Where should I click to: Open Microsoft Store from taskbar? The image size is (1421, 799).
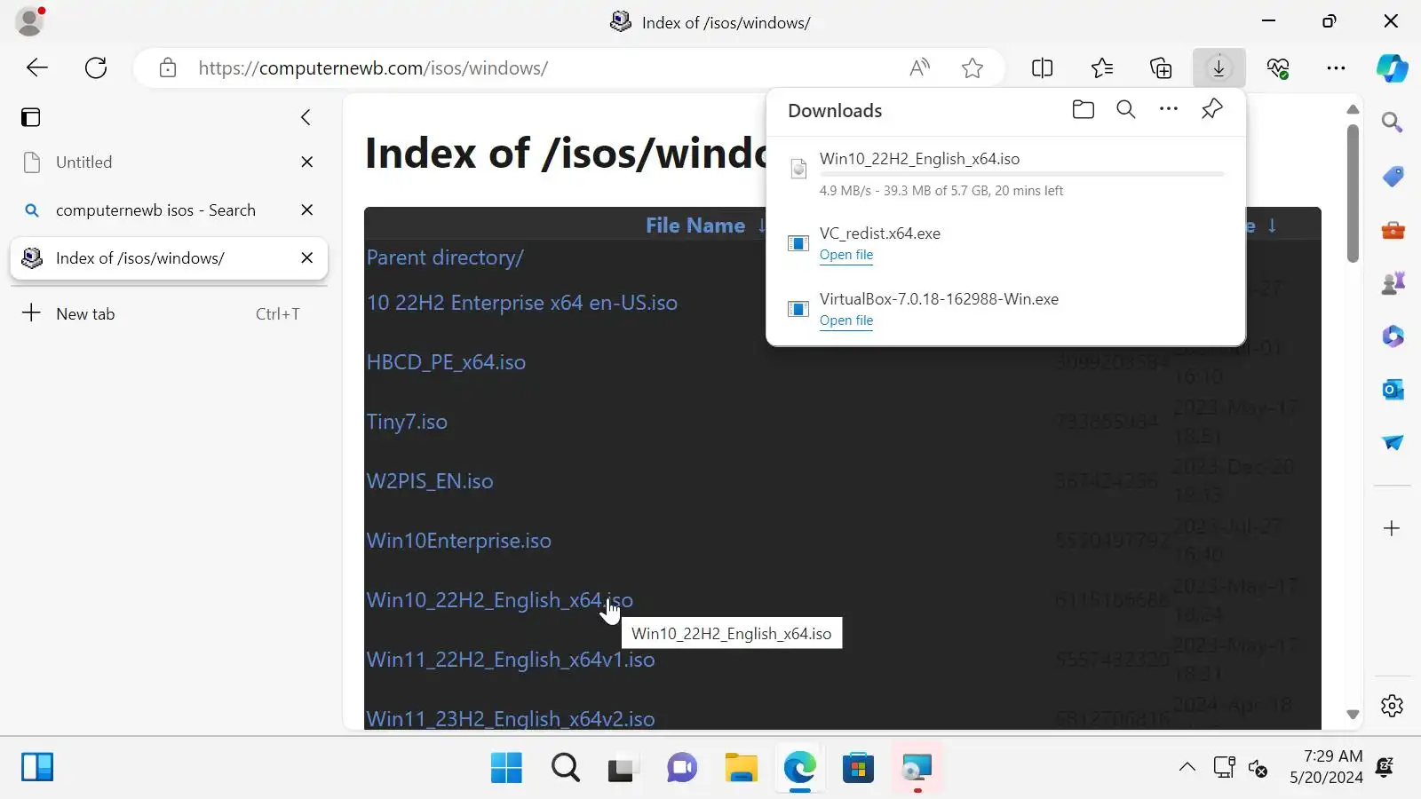pyautogui.click(x=858, y=768)
